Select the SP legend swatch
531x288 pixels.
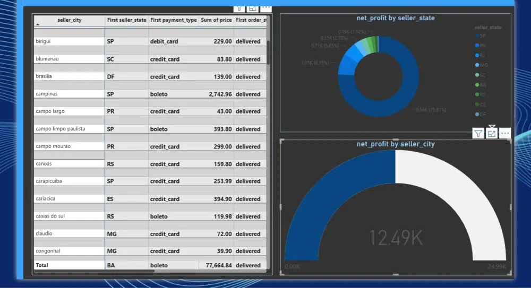[x=477, y=36]
